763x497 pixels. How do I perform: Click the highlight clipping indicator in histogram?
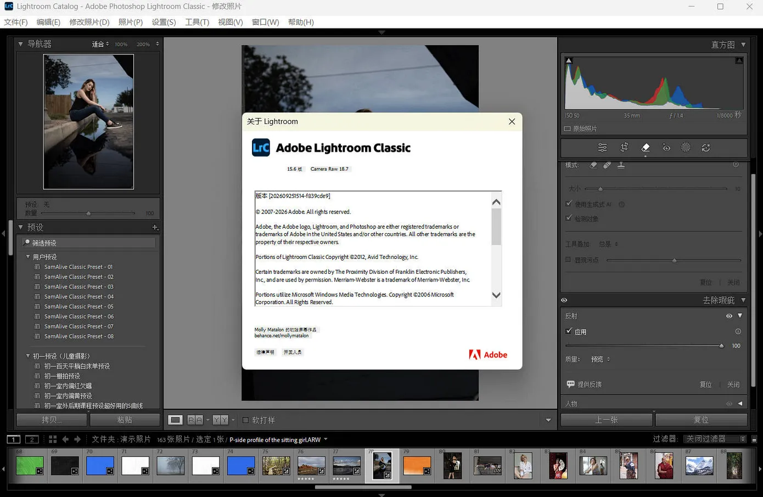click(x=739, y=60)
